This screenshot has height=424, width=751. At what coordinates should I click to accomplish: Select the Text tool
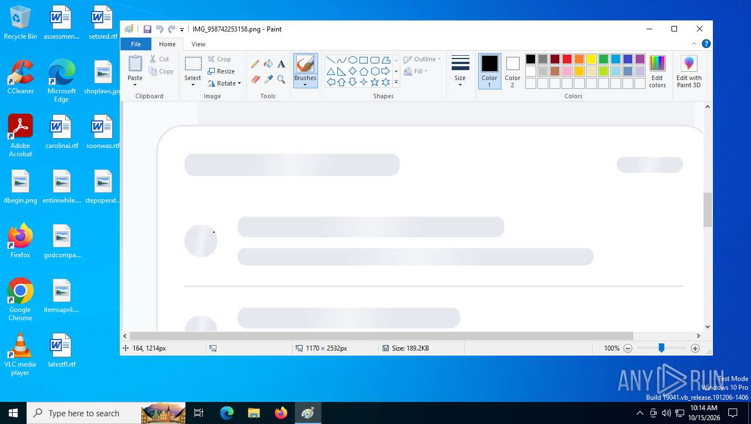click(x=281, y=64)
